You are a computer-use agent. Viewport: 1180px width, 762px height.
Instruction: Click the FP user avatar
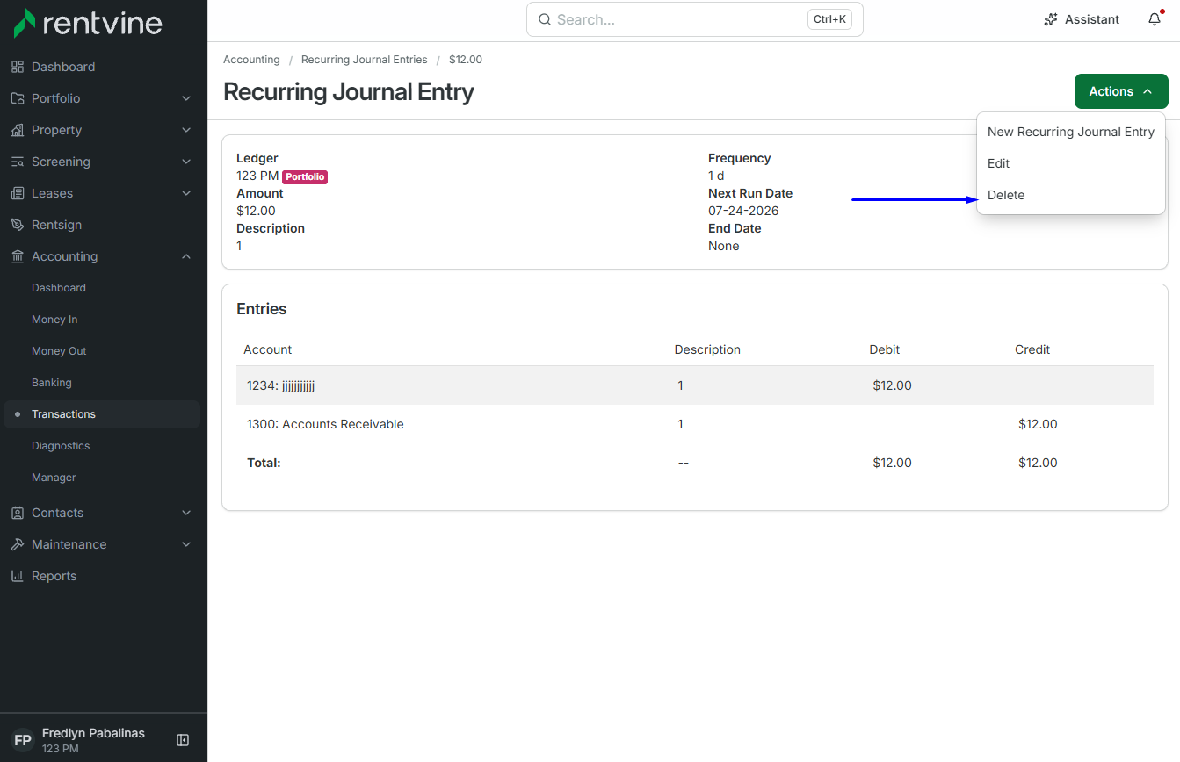click(x=24, y=740)
